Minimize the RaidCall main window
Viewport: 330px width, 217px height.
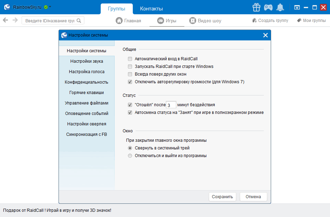pos(306,8)
